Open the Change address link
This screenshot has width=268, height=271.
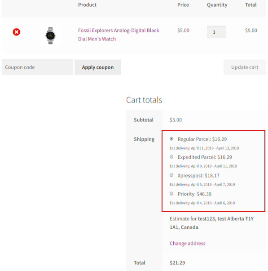188,243
